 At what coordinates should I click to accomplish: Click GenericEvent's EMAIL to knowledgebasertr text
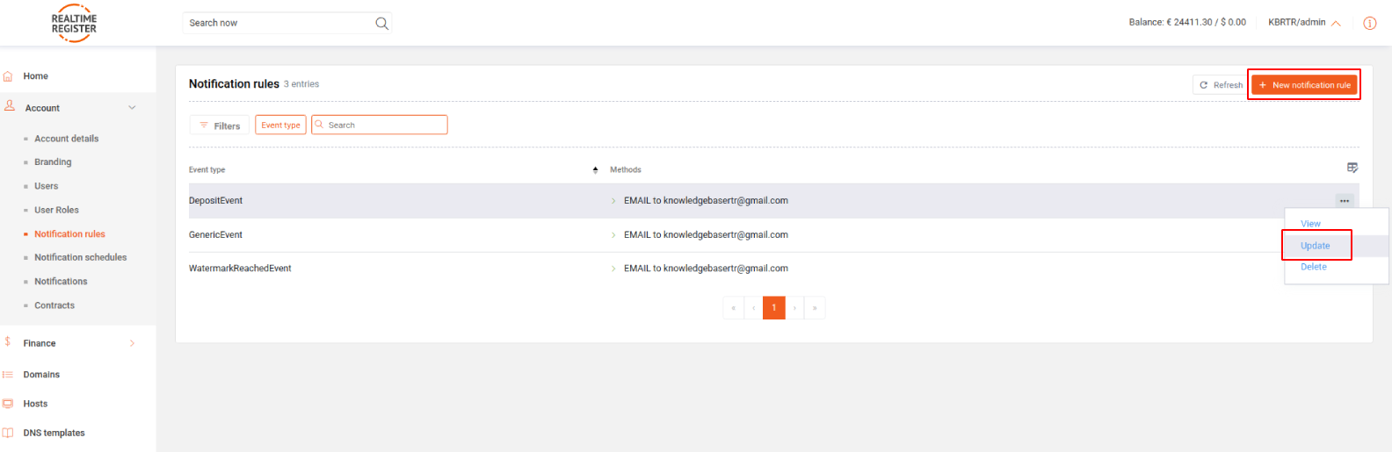706,235
